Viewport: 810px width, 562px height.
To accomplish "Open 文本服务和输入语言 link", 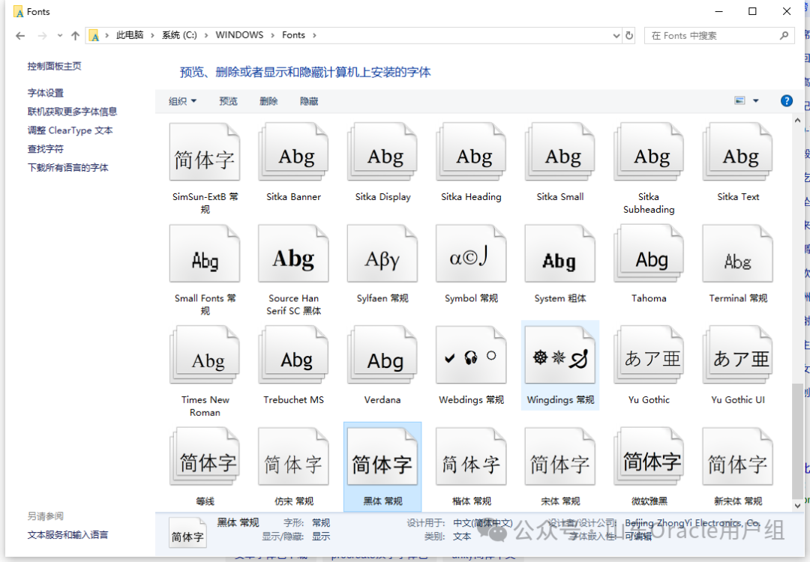I will click(x=68, y=535).
